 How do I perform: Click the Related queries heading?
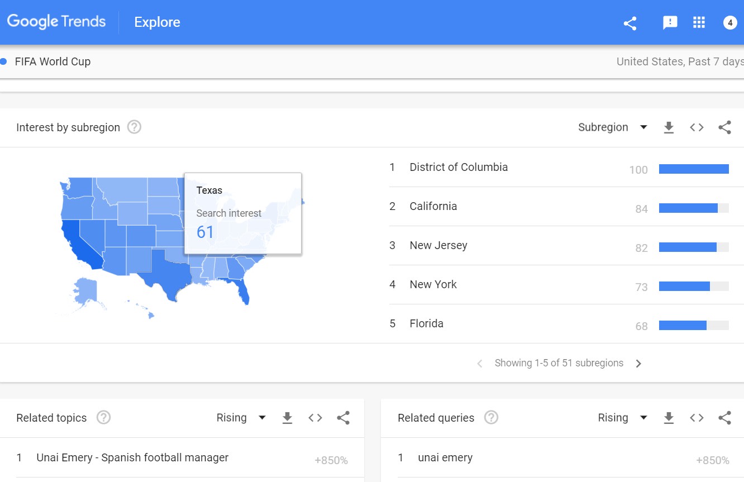click(436, 418)
